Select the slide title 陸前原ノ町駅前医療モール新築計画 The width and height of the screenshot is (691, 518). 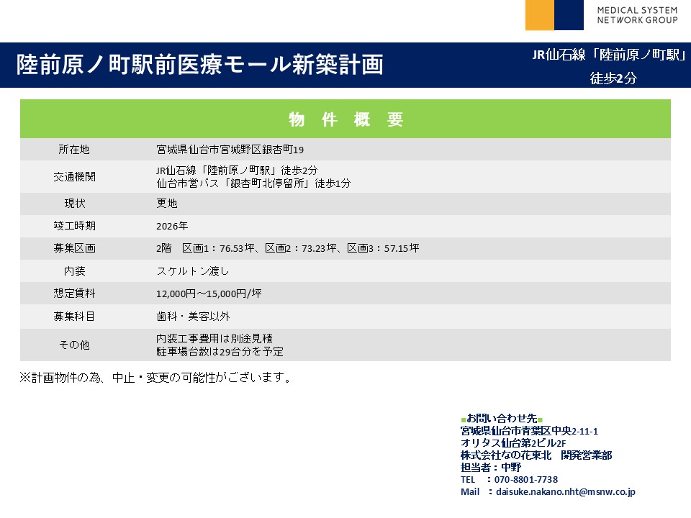click(x=200, y=65)
